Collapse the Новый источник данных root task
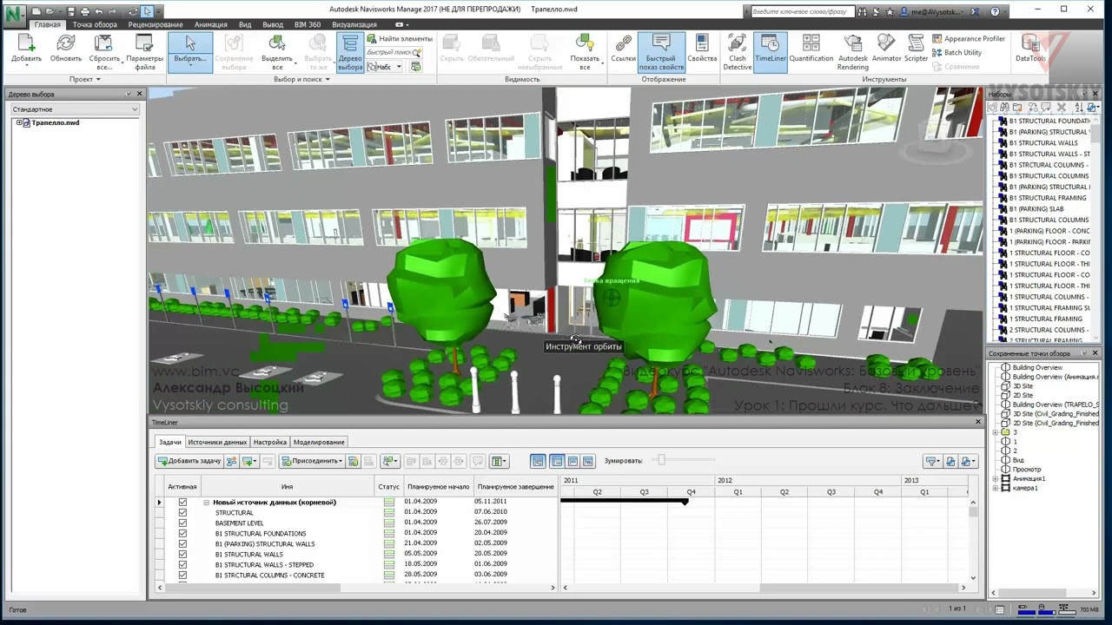Image resolution: width=1112 pixels, height=625 pixels. pos(207,503)
